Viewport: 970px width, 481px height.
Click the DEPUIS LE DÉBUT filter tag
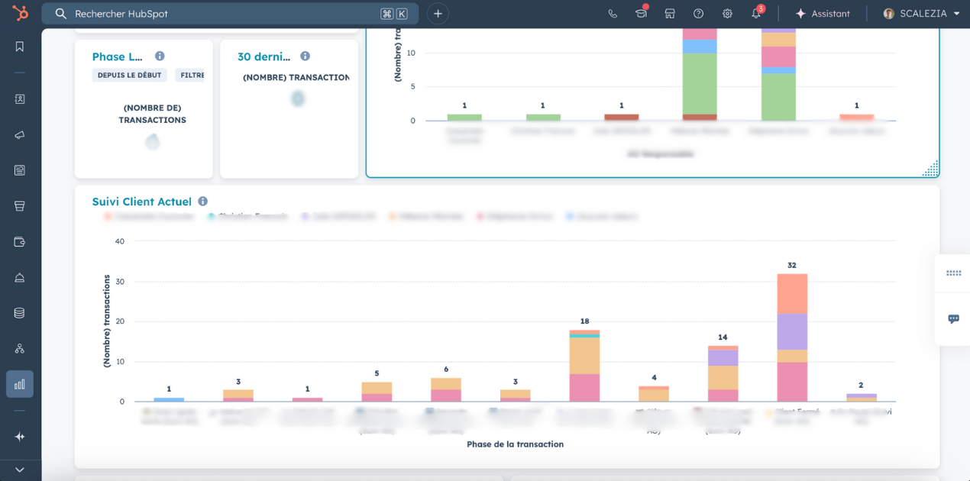click(130, 76)
